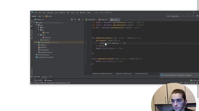Click the Locate/Select Opened File target icon
The width and height of the screenshot is (199, 111).
72,19
